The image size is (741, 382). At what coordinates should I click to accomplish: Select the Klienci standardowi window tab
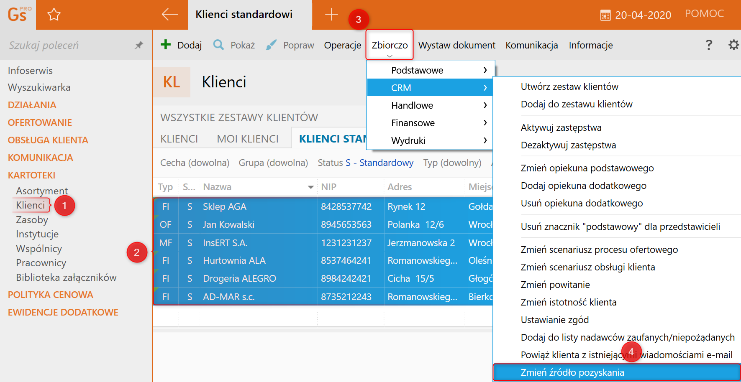pos(250,15)
